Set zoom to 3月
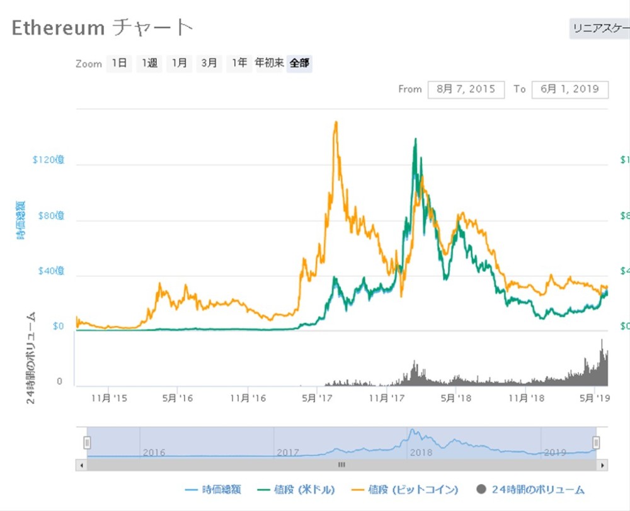The image size is (630, 511). click(x=209, y=63)
